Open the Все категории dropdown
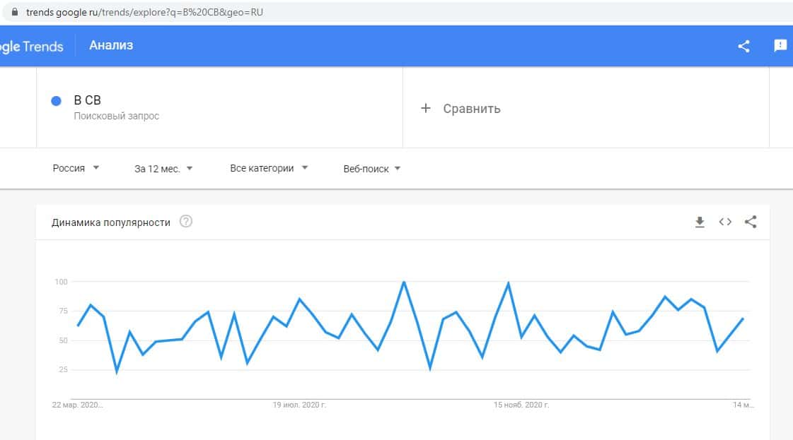The width and height of the screenshot is (793, 440). pyautogui.click(x=269, y=168)
